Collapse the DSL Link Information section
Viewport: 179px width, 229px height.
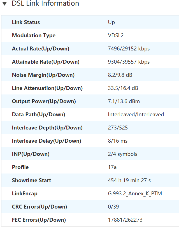coord(4,4)
